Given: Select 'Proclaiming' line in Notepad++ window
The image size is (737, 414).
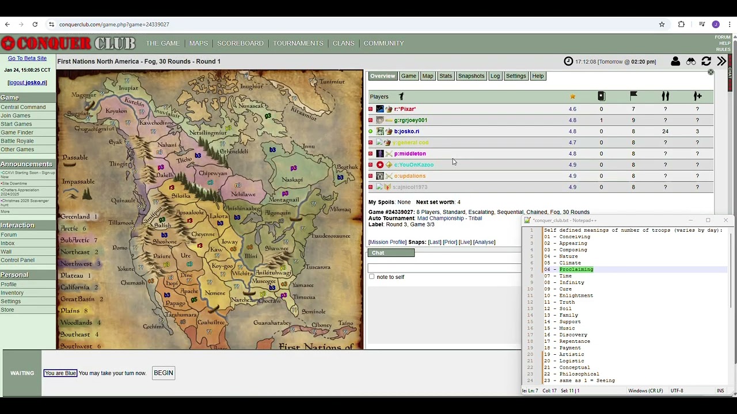Looking at the screenshot, I should (x=576, y=269).
